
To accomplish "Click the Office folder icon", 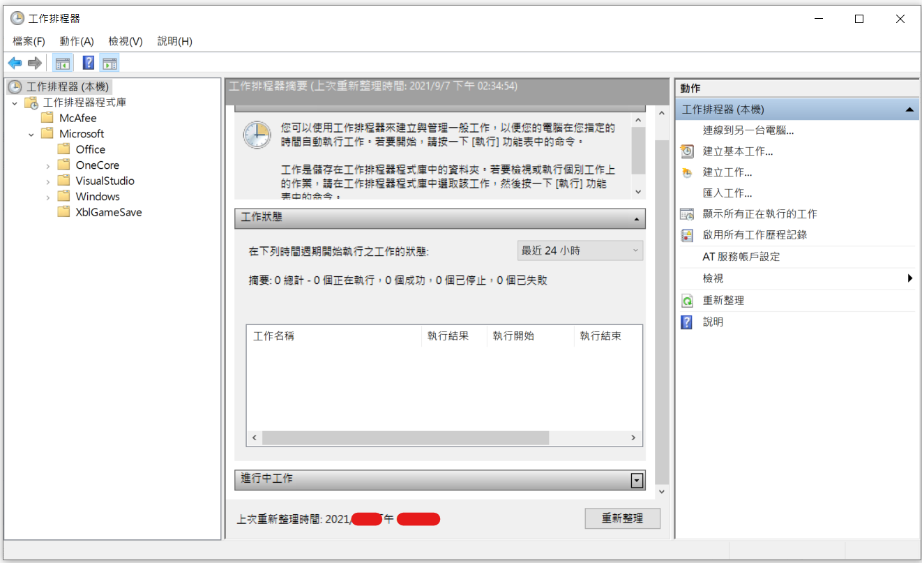I will point(64,149).
